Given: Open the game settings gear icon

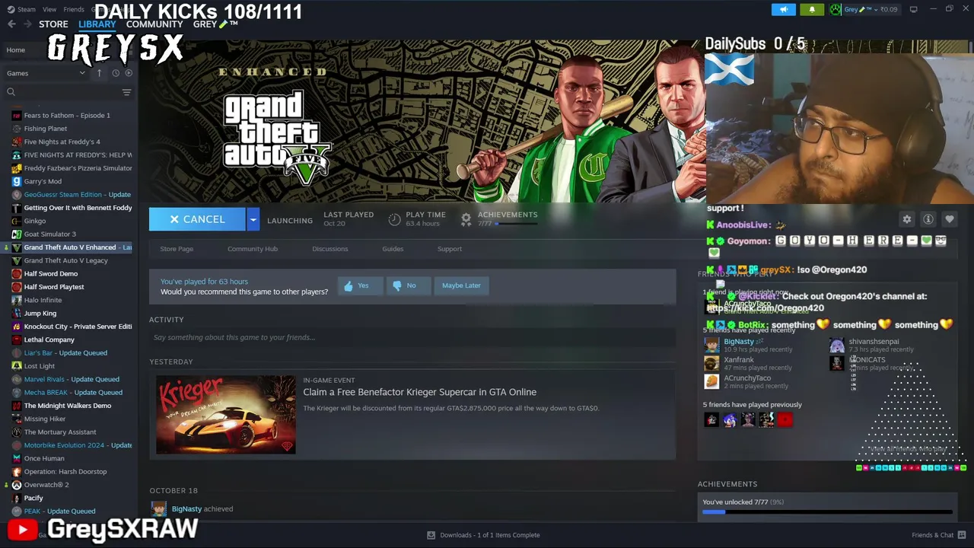Looking at the screenshot, I should point(907,219).
